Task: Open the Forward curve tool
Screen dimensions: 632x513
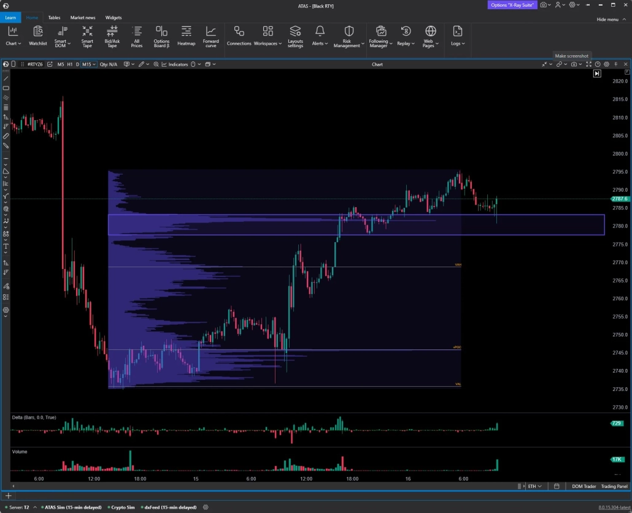Action: click(x=211, y=36)
